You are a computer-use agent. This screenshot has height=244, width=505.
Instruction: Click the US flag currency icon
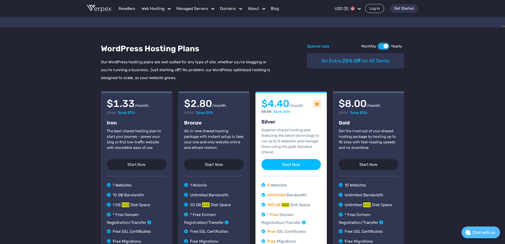pos(353,9)
